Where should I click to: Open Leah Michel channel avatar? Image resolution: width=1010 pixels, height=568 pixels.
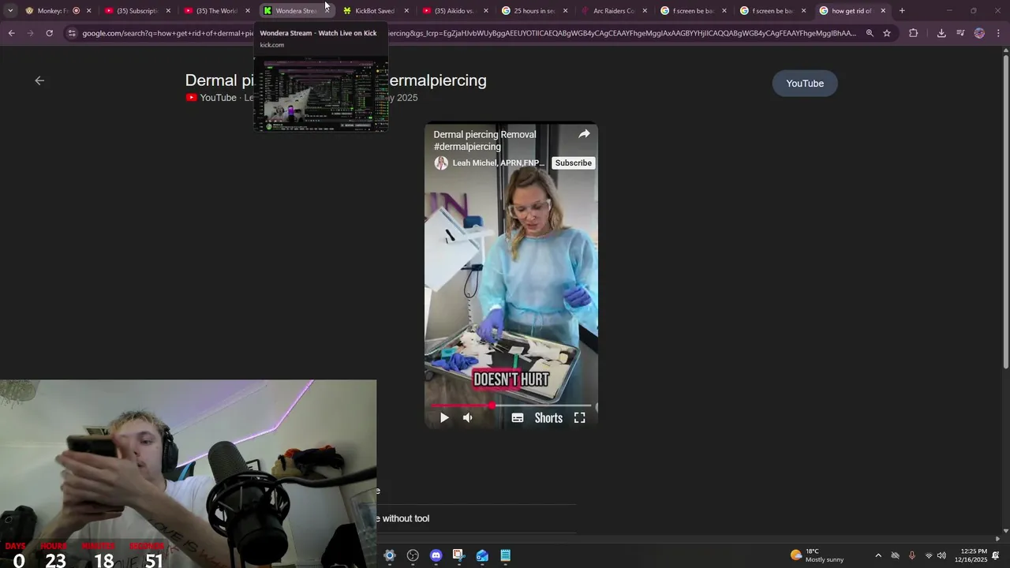(x=441, y=163)
